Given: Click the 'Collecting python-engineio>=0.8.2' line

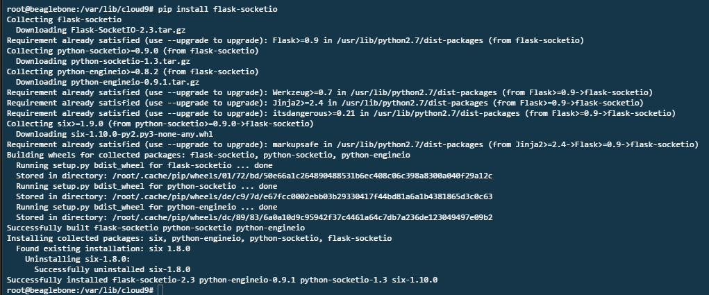Looking at the screenshot, I should point(133,71).
